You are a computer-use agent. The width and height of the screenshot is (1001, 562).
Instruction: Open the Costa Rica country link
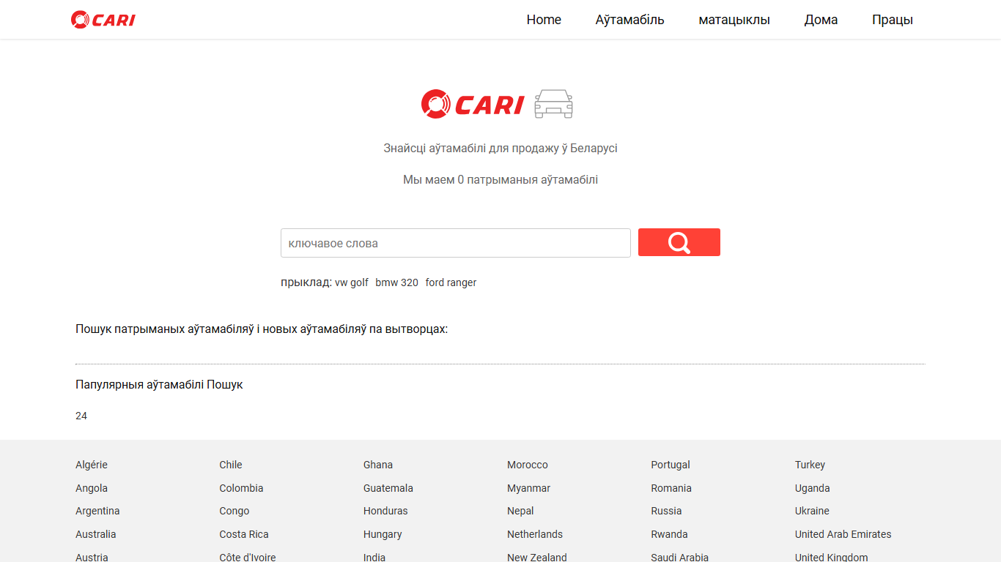pyautogui.click(x=244, y=534)
